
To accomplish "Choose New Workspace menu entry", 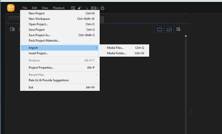I will tap(60, 19).
